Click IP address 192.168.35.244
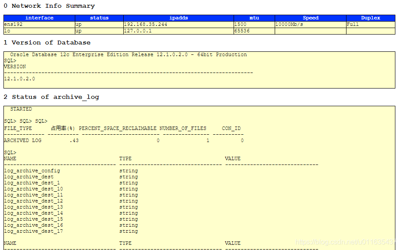 [x=145, y=25]
